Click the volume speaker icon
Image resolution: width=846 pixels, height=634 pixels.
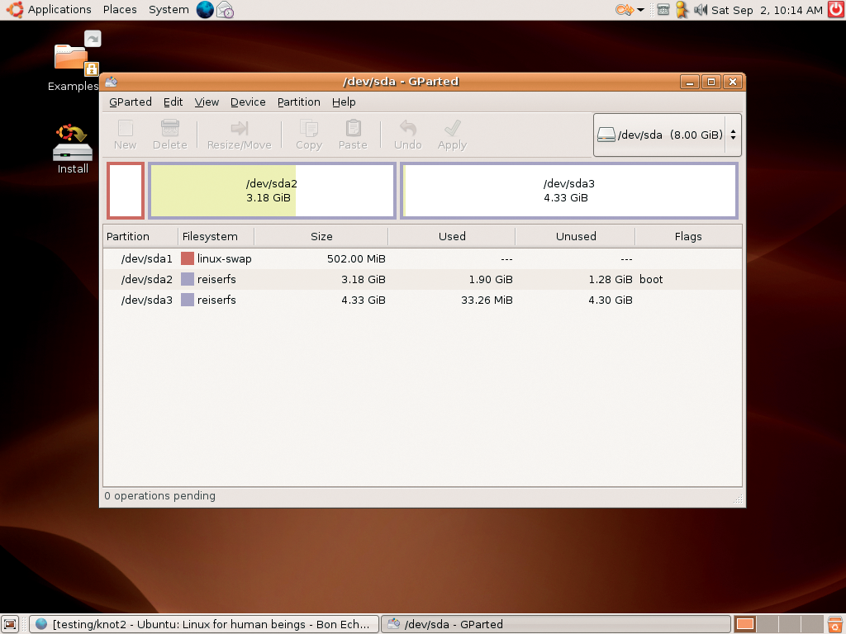(x=701, y=10)
